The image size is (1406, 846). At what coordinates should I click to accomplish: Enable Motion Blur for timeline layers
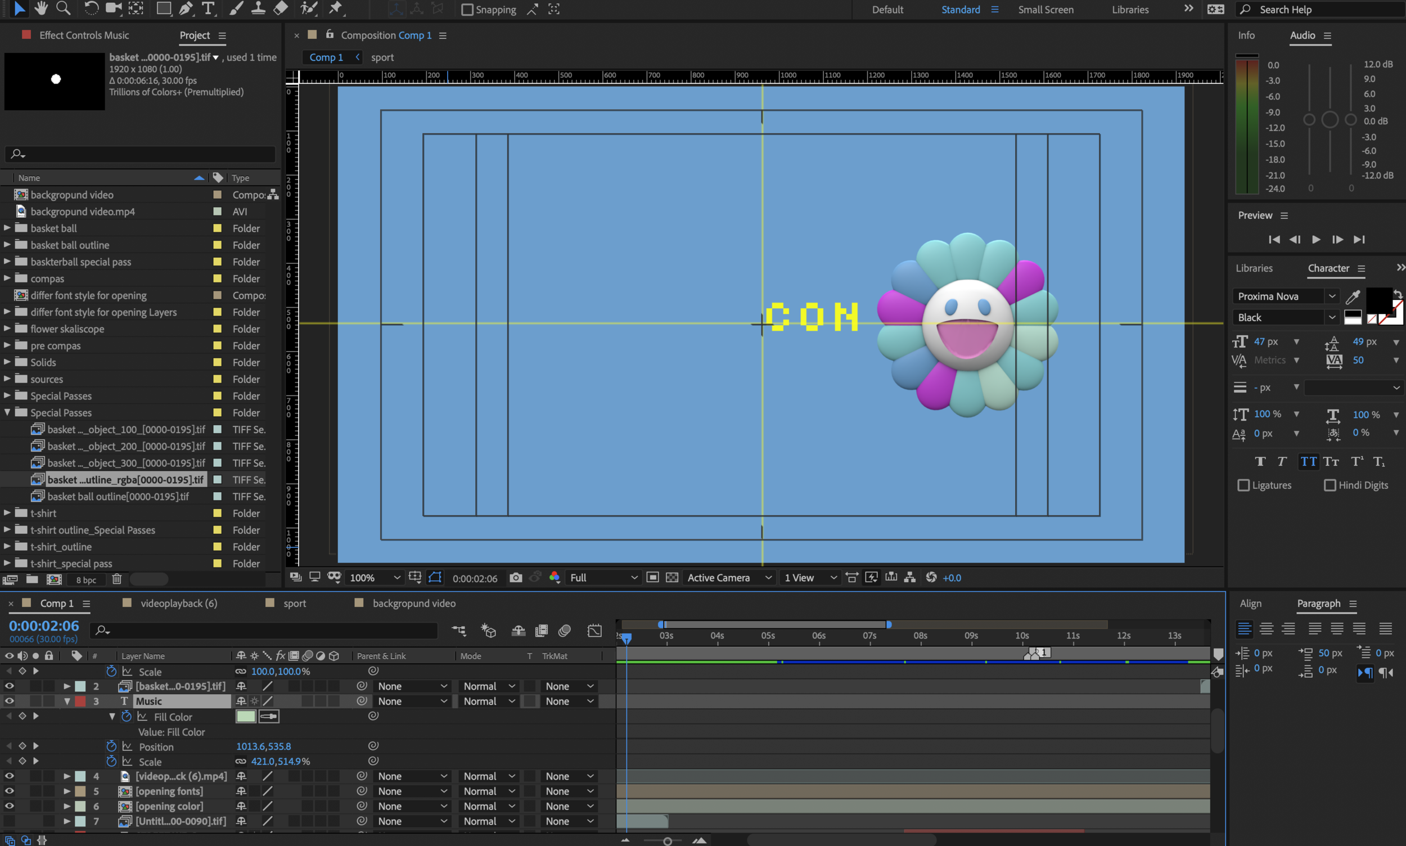click(x=564, y=631)
